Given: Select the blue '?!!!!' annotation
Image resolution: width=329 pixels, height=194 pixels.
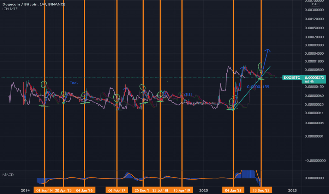Looking at the screenshot, I should pyautogui.click(x=188, y=94).
